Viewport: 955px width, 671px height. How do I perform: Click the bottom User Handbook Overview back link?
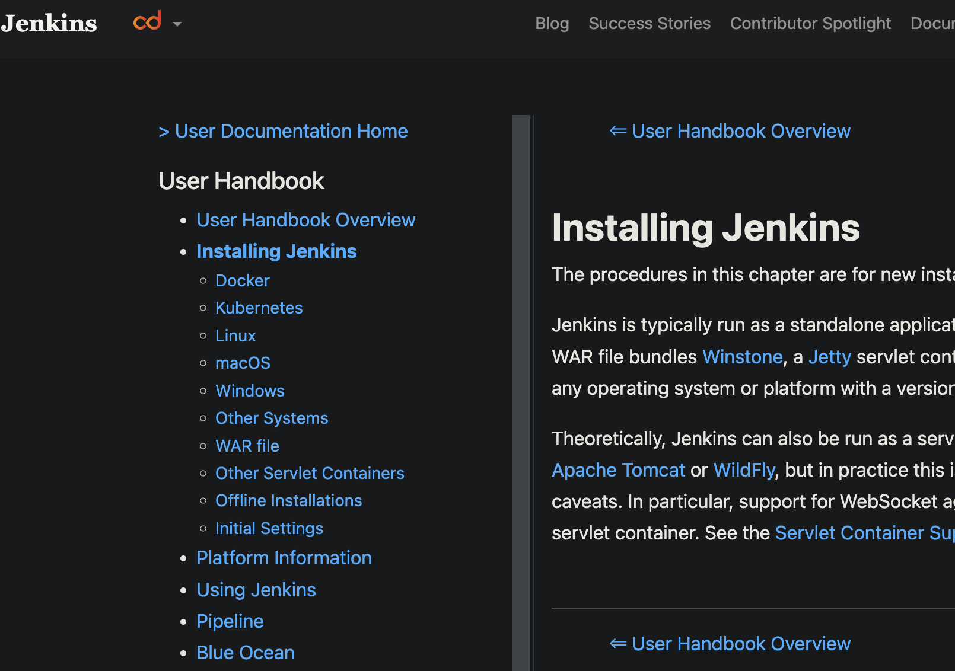[x=730, y=644]
